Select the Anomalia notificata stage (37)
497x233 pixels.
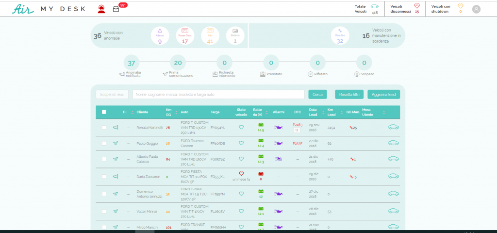(131, 63)
